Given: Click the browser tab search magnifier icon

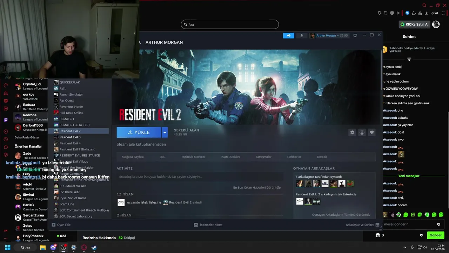Looking at the screenshot, I should tap(424, 5).
